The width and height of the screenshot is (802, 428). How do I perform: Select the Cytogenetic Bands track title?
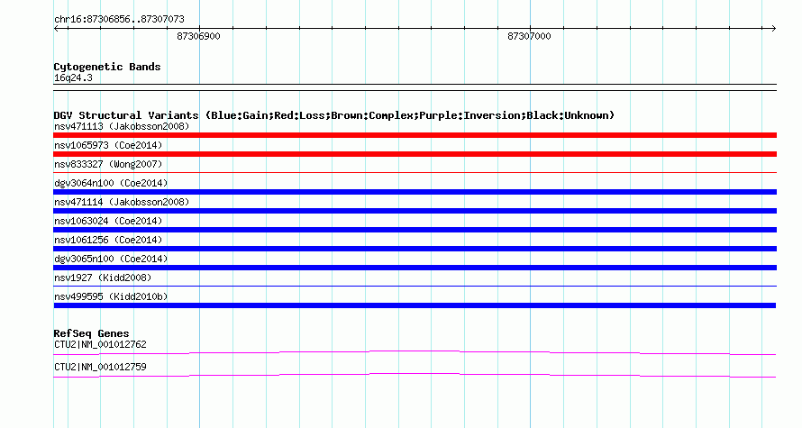pyautogui.click(x=107, y=67)
